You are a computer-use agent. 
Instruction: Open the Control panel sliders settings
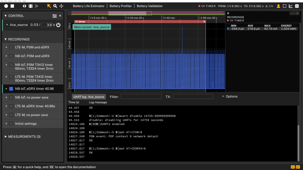tap(54, 16)
